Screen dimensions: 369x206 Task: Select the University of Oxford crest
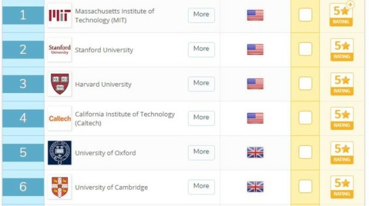pyautogui.click(x=60, y=153)
